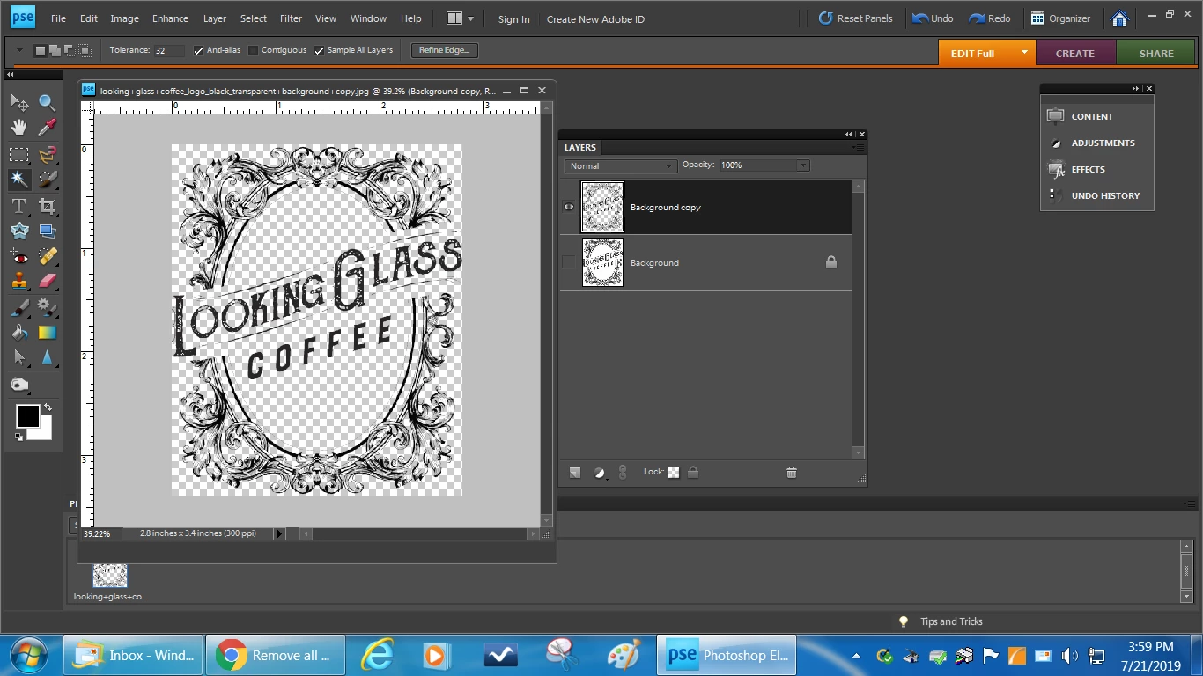The image size is (1203, 676).
Task: Select the Eyedropper tool
Action: [x=47, y=128]
